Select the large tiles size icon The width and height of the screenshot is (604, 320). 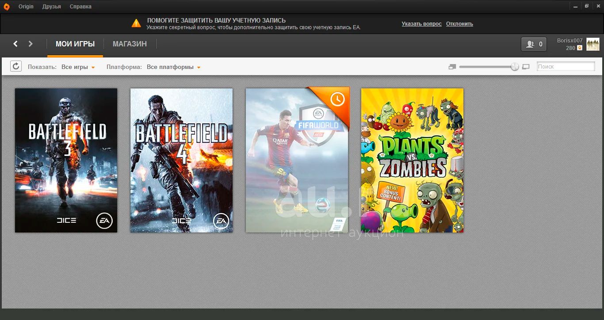click(526, 67)
